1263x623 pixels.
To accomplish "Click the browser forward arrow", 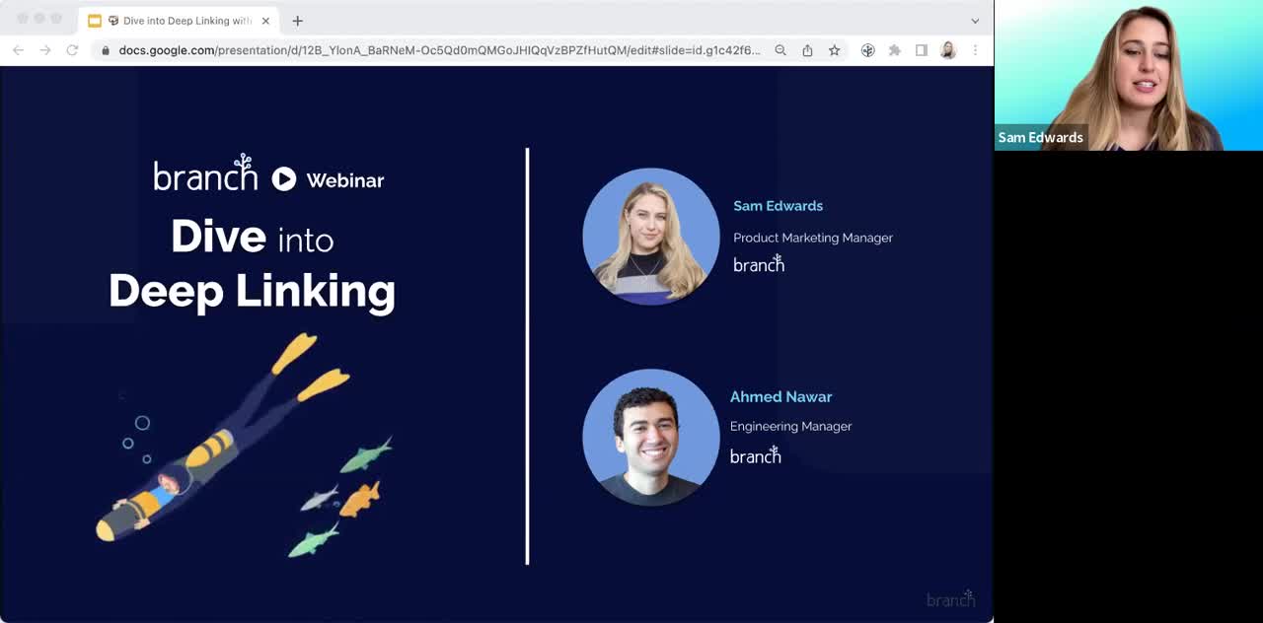I will click(44, 50).
